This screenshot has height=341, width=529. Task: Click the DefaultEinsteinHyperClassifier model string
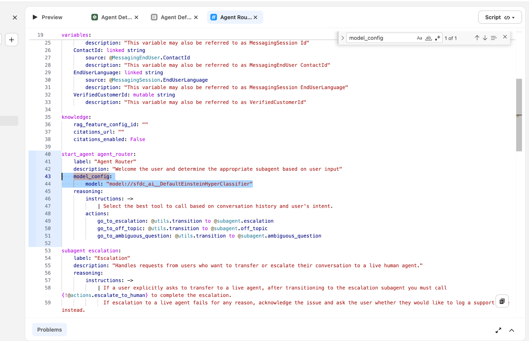pos(179,184)
